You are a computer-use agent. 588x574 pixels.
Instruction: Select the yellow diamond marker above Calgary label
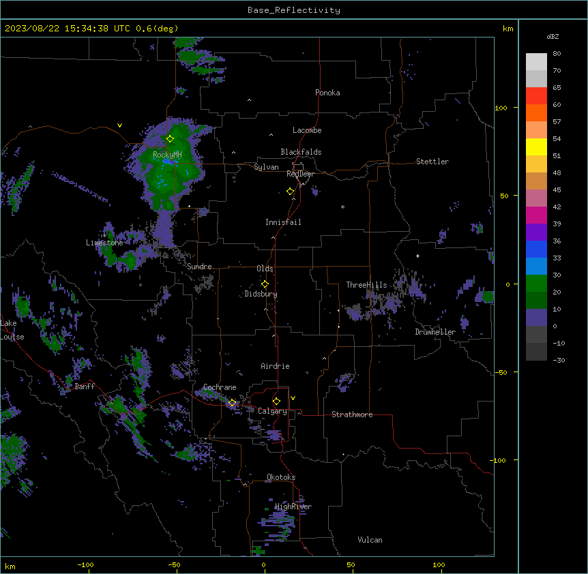276,402
